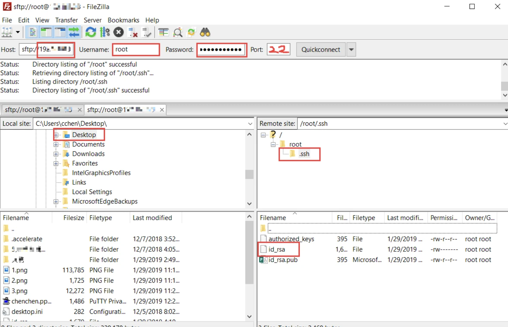Select the authorized_keys remote file

click(291, 239)
